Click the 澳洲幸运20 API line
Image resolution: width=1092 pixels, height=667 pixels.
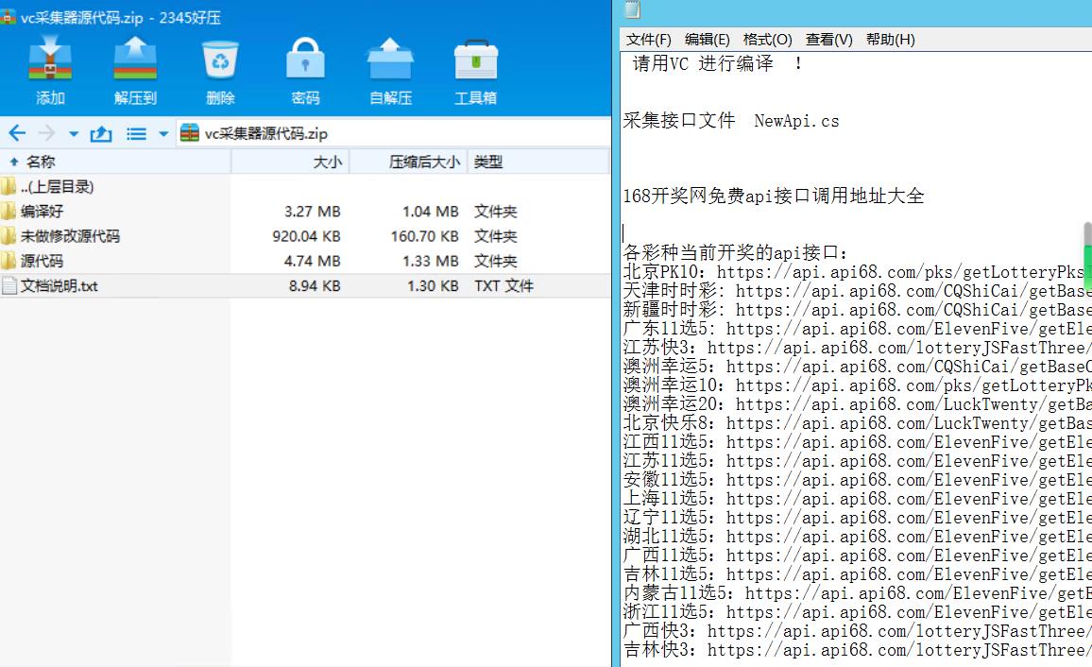858,404
